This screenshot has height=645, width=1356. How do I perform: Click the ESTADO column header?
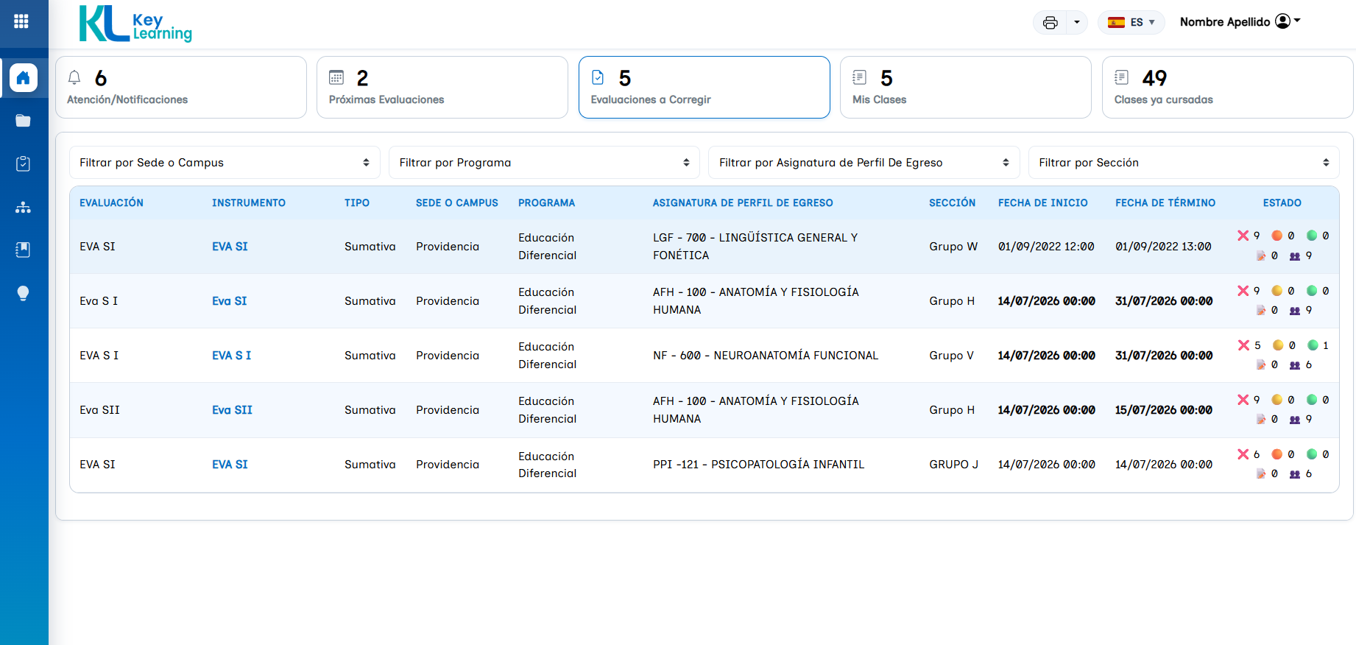pyautogui.click(x=1282, y=203)
